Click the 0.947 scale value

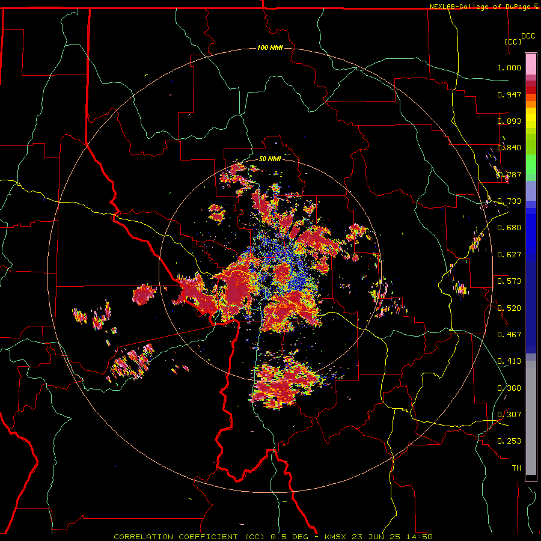click(509, 94)
